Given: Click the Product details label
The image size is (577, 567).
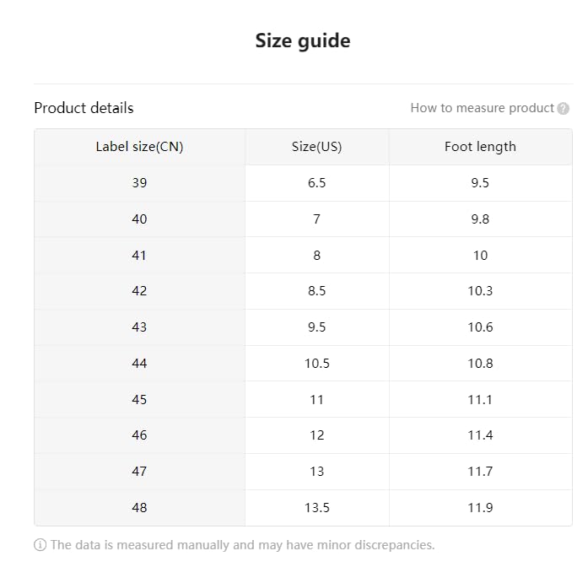Looking at the screenshot, I should coord(84,108).
